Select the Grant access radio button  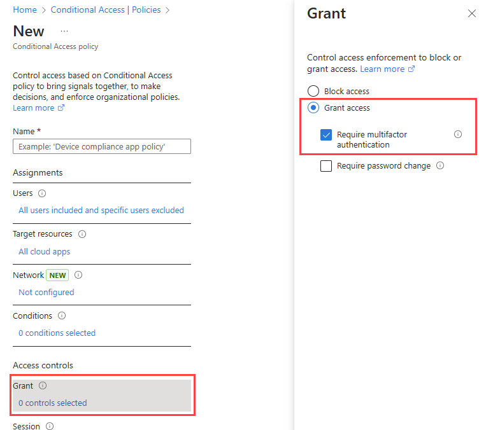(x=313, y=107)
